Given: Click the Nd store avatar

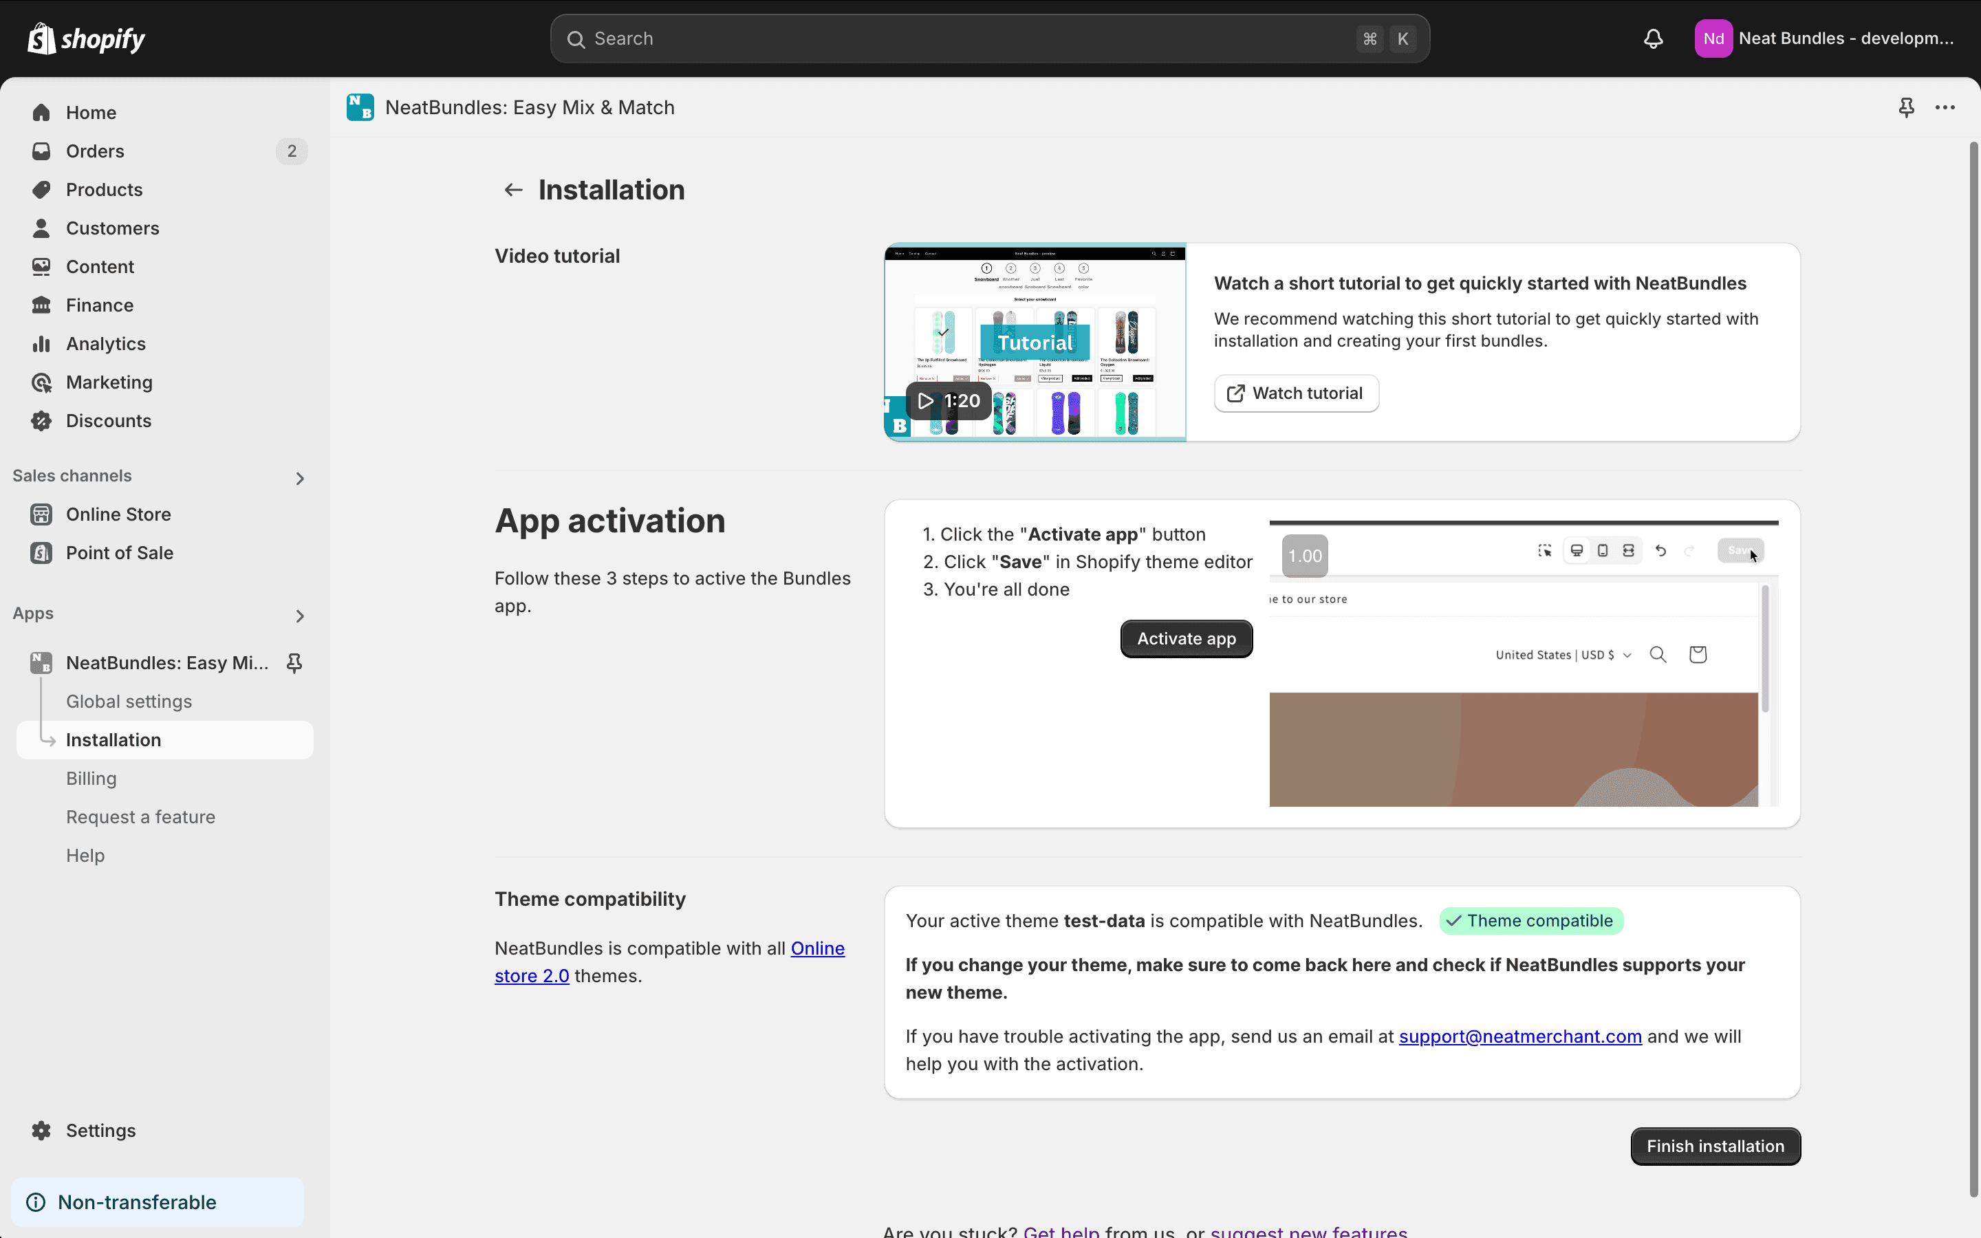Looking at the screenshot, I should (x=1713, y=39).
